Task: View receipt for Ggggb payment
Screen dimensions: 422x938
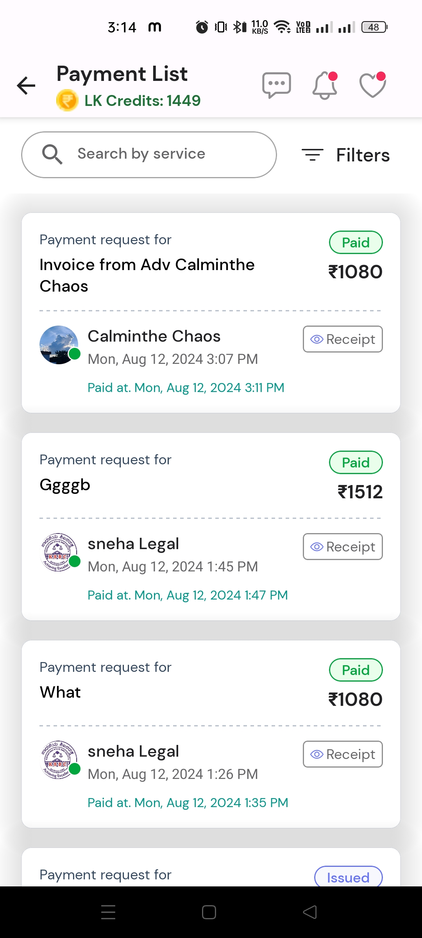Action: pyautogui.click(x=343, y=547)
